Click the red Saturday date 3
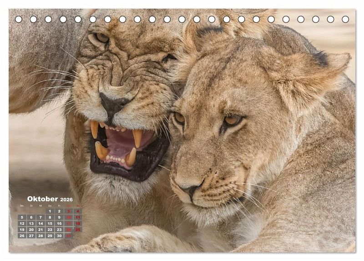The height and width of the screenshot is (261, 364). [69, 211]
